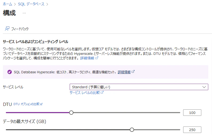Click the purple Hyperscale rocket icon
This screenshot has width=212, height=138.
point(10,72)
